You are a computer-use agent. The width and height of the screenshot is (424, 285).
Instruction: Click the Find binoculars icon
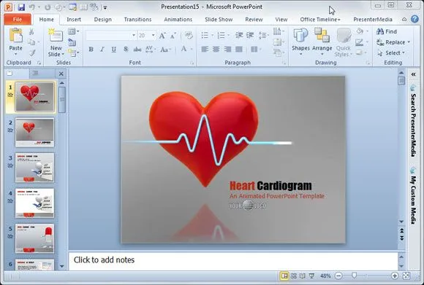click(x=380, y=31)
